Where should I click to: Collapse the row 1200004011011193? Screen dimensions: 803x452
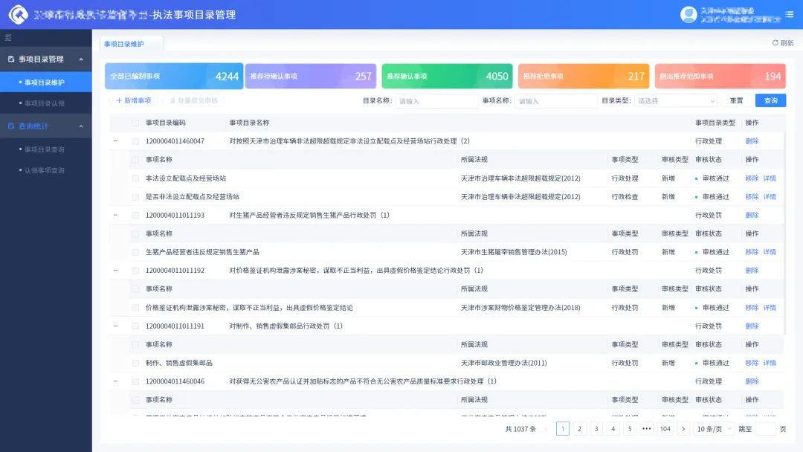tap(115, 215)
